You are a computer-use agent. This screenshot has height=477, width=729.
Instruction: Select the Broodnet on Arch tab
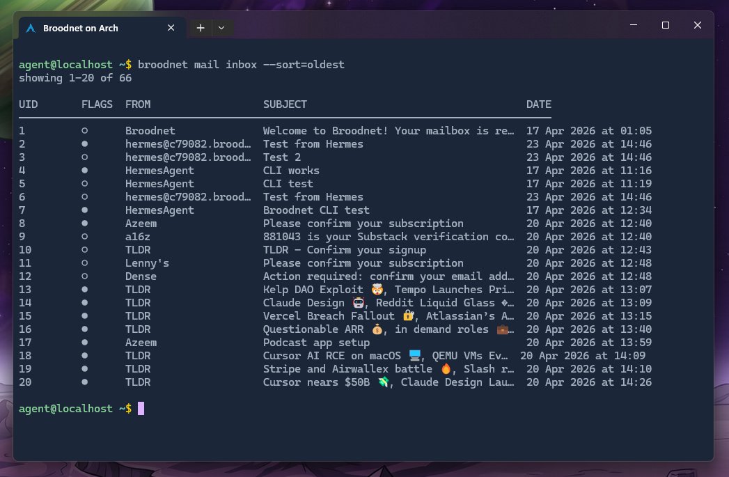tap(102, 28)
